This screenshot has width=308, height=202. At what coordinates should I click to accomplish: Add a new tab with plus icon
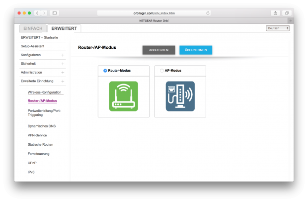[x=291, y=21]
